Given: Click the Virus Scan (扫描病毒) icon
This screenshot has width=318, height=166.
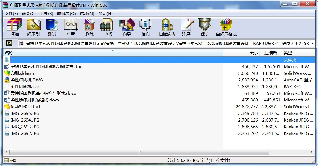Looking at the screenshot, I should pos(167,25).
